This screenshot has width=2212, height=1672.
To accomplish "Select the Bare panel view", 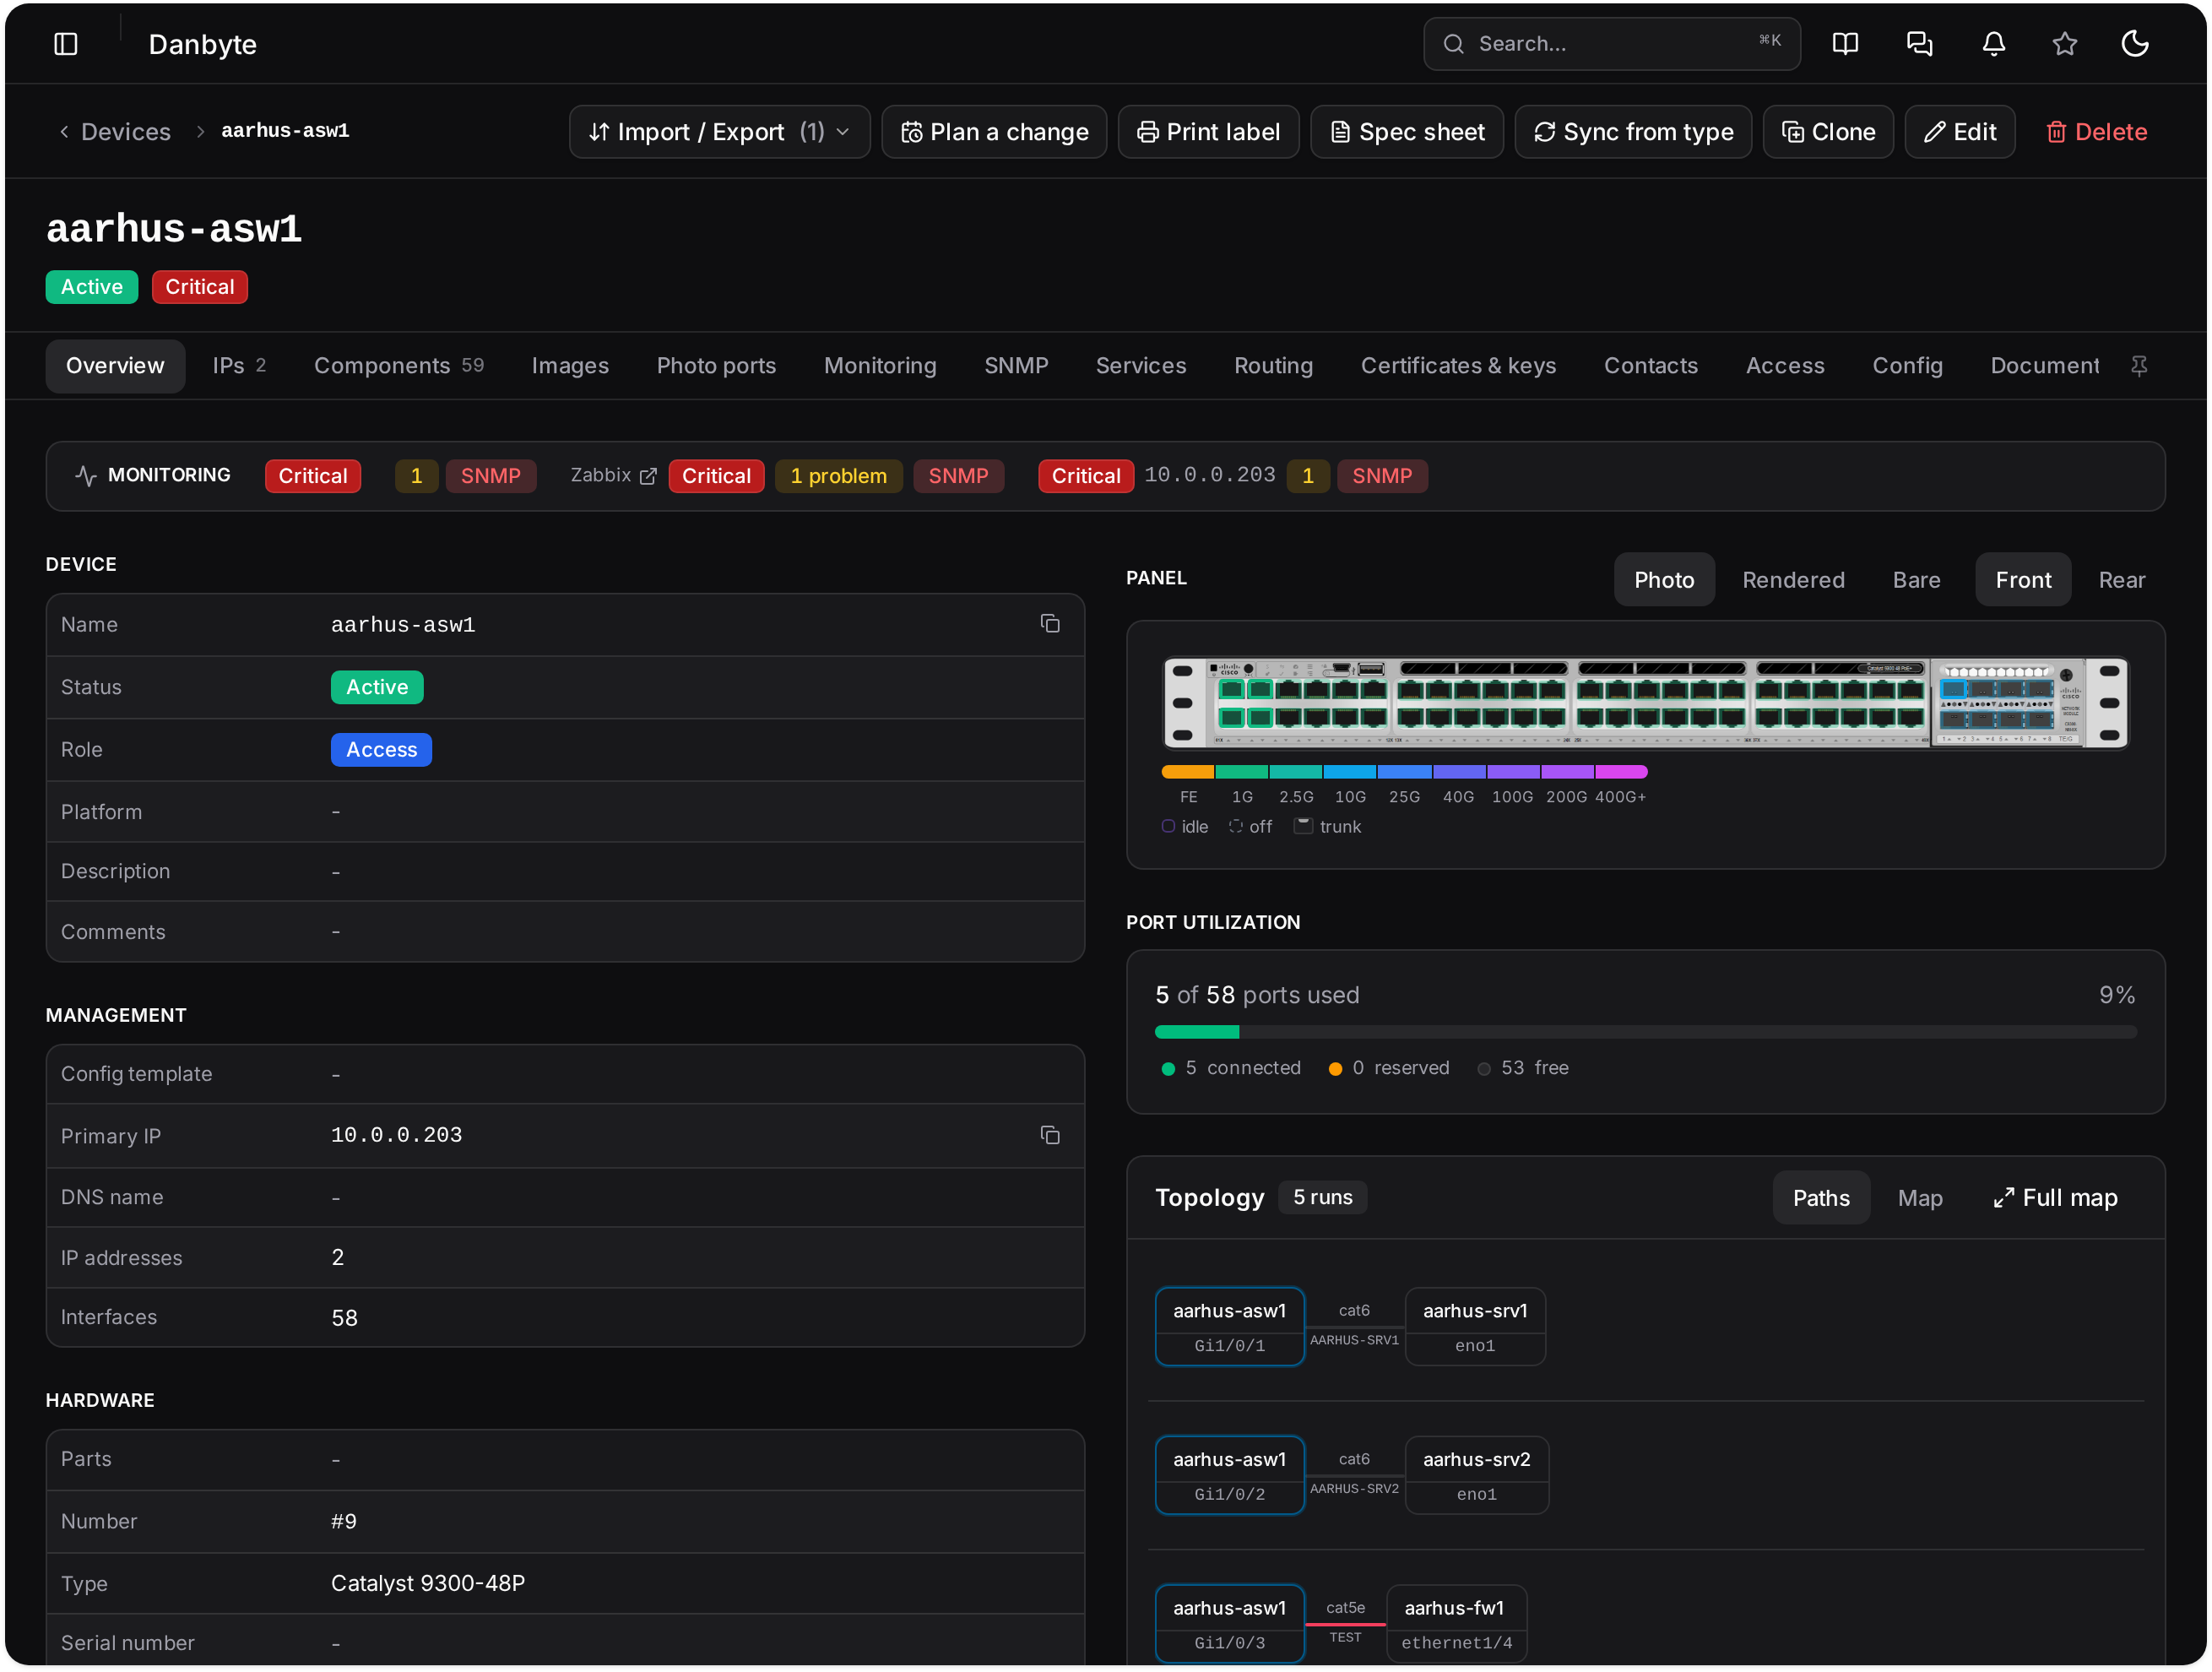I will point(1916,580).
